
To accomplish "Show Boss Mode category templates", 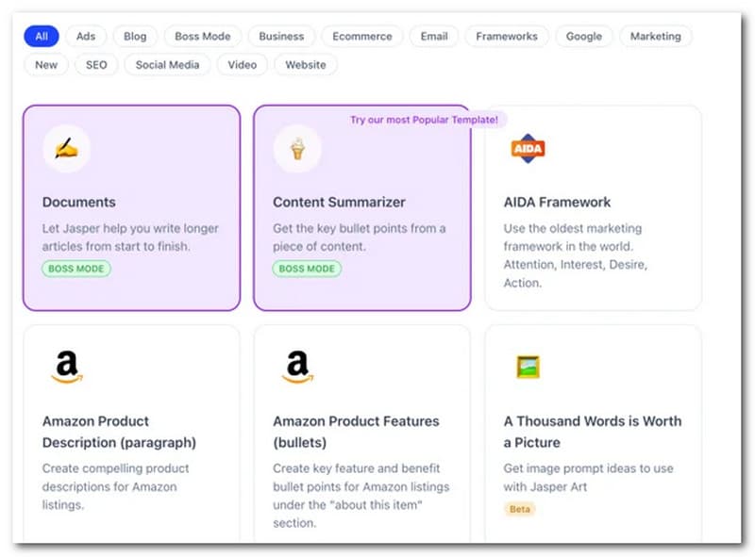I will [203, 36].
